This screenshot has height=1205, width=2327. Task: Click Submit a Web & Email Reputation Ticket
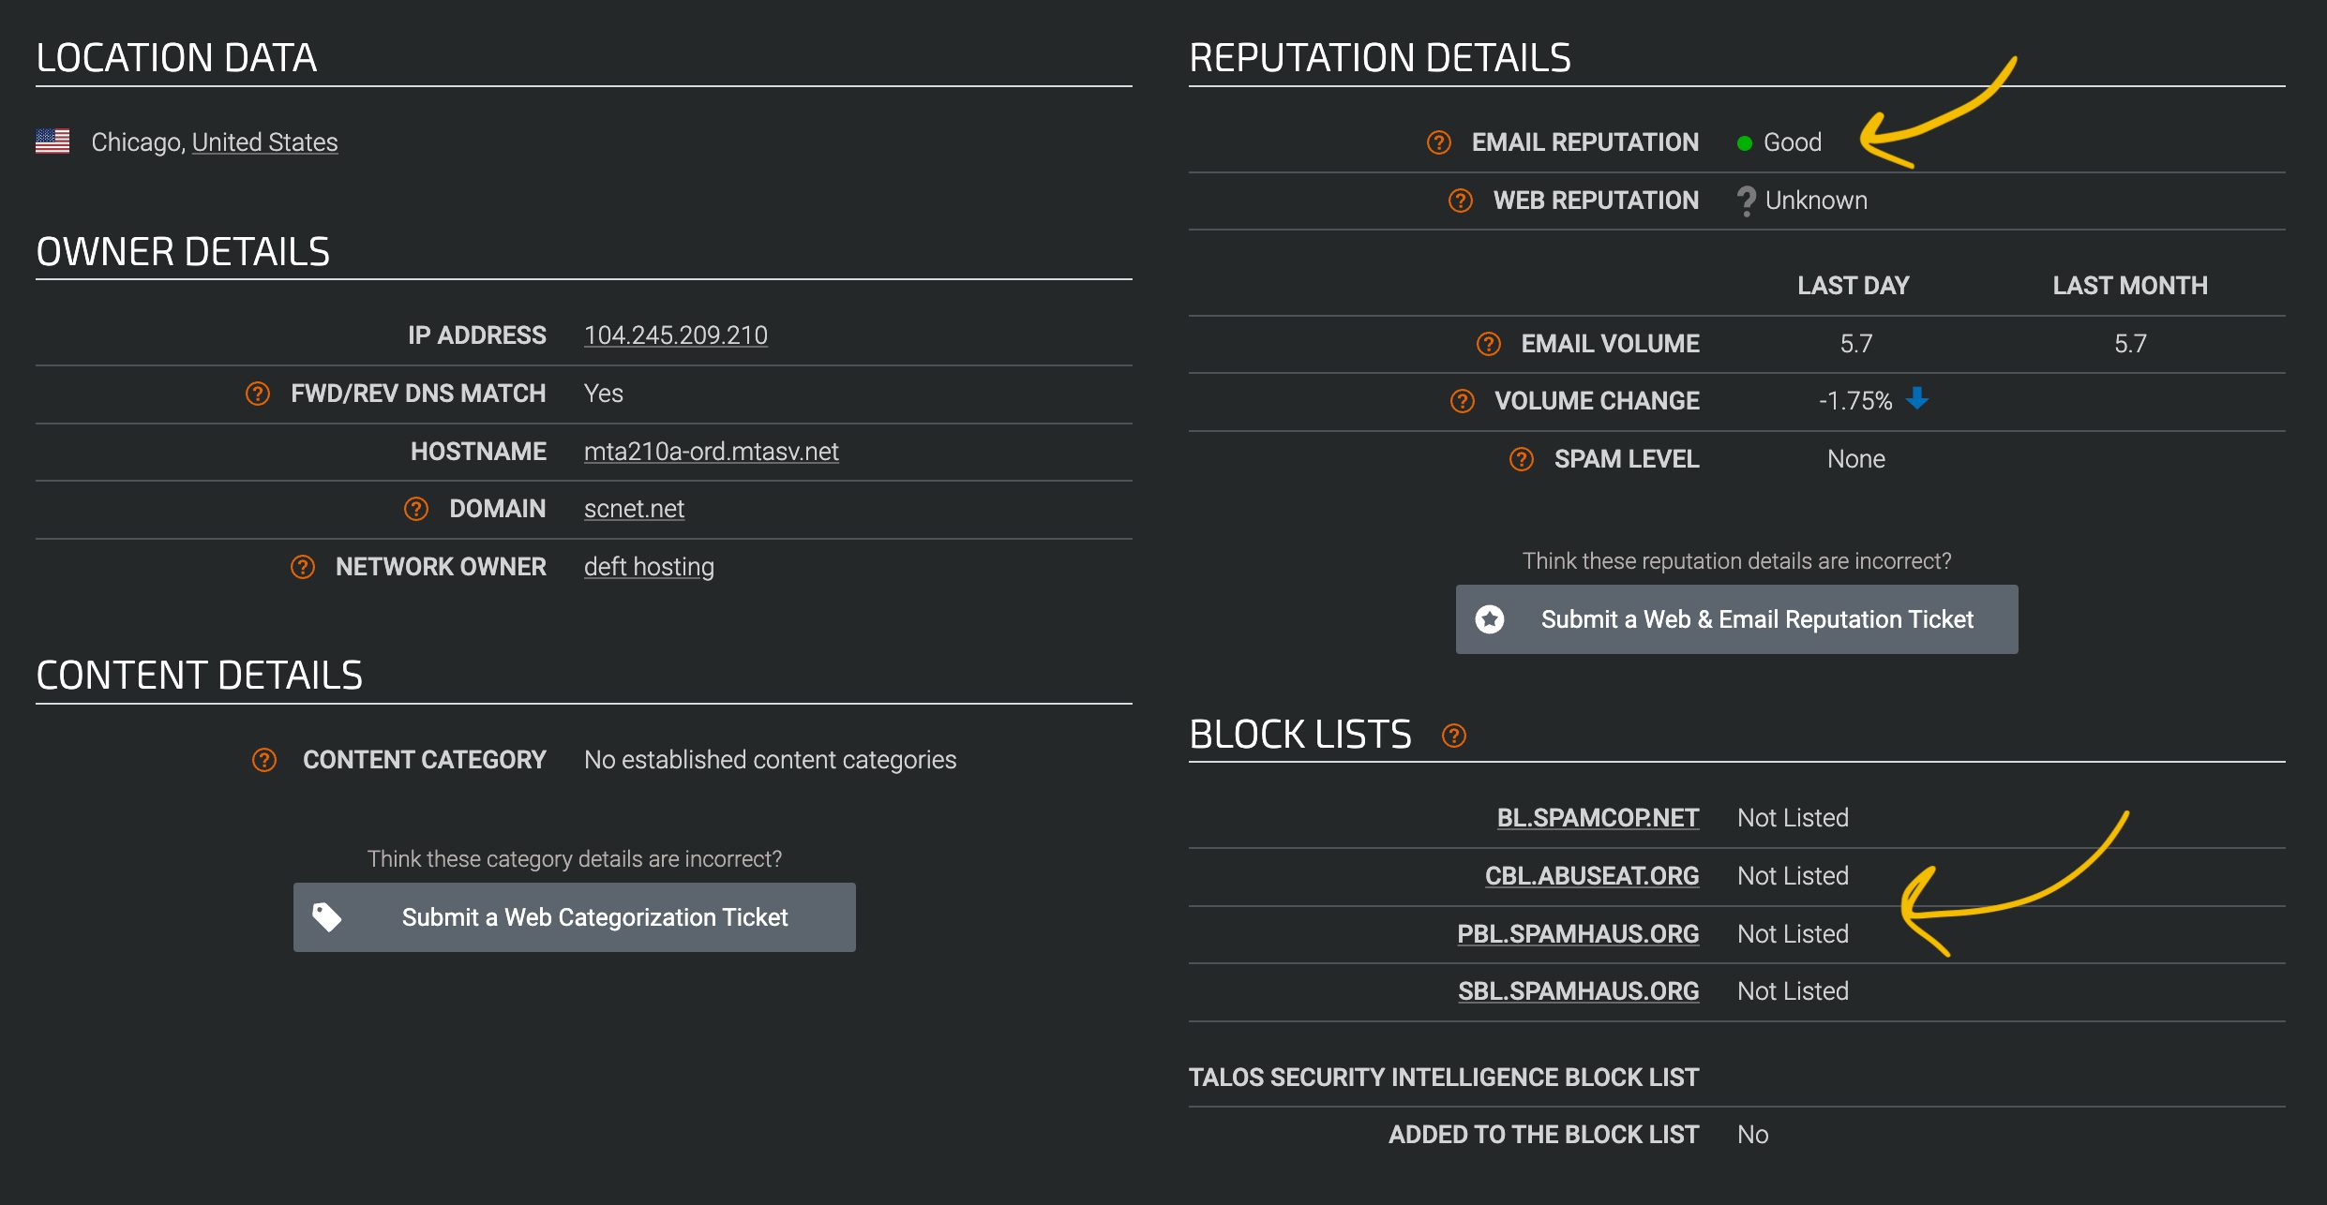[1735, 618]
